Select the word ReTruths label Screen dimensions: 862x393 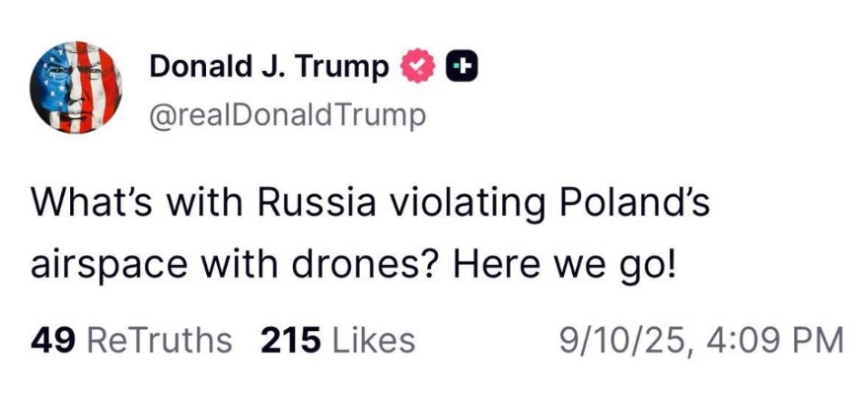[x=160, y=341]
